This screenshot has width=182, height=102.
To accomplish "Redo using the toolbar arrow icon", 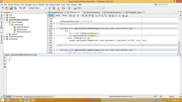I will [x=24, y=8].
